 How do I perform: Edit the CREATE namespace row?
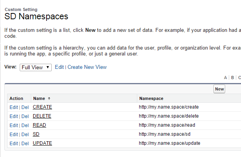14,107
